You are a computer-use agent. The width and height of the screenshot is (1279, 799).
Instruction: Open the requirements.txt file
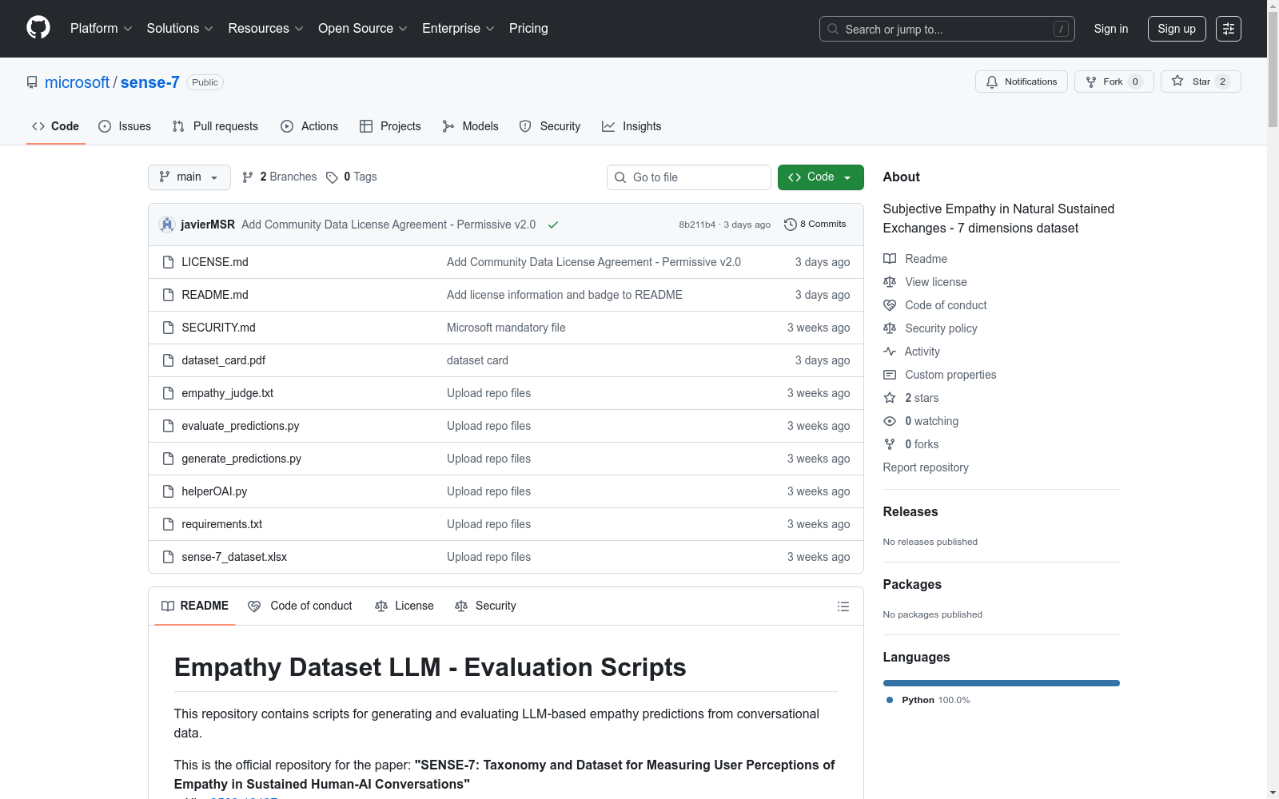tap(222, 524)
